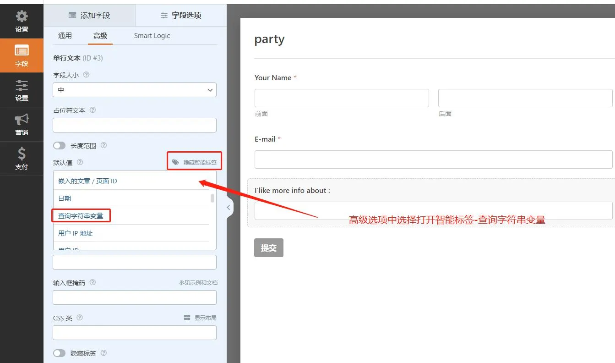615x363 pixels.
Task: Toggle the 长度范围 switch
Action: (60, 146)
